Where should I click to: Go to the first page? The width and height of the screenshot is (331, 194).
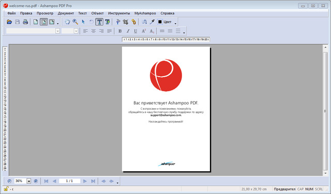click(x=46, y=181)
